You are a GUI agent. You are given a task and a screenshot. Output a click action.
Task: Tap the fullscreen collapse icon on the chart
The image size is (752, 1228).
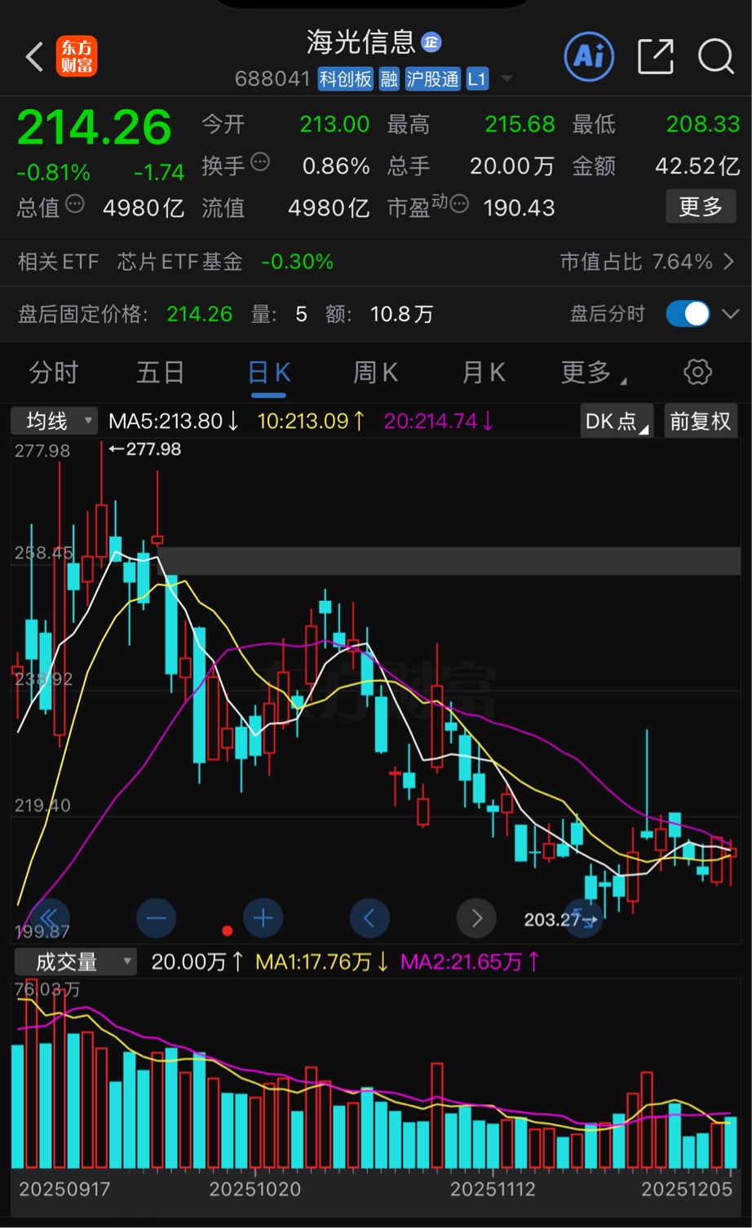582,918
